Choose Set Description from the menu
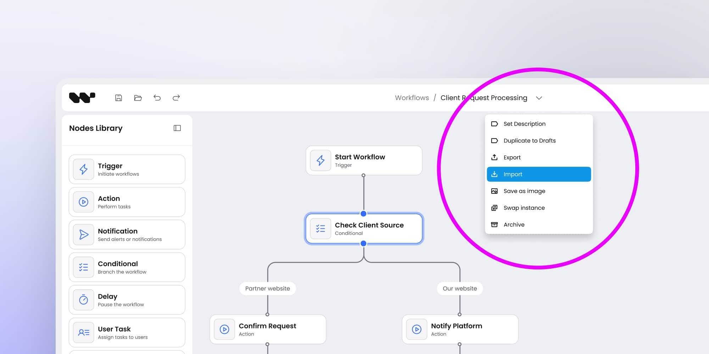The height and width of the screenshot is (354, 709). tap(539, 124)
